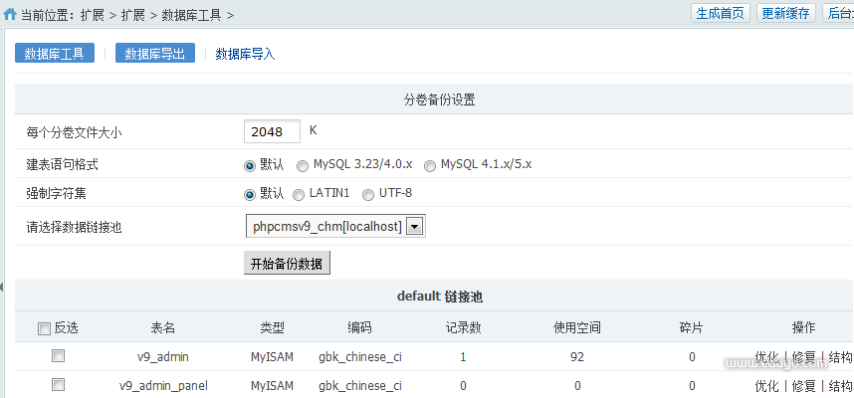Click 修复 link for the v9_admin_panel table
This screenshot has height=398, width=854.
pos(803,386)
